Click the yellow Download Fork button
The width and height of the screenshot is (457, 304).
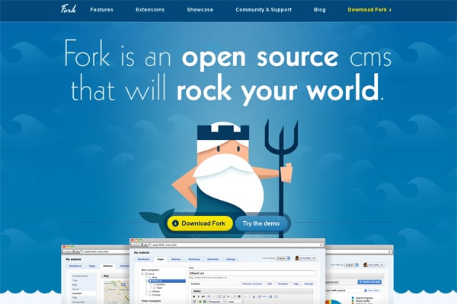(x=200, y=223)
